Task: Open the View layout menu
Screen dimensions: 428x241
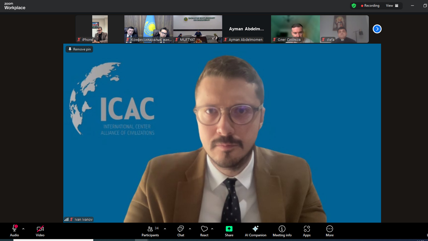Action: tap(392, 6)
